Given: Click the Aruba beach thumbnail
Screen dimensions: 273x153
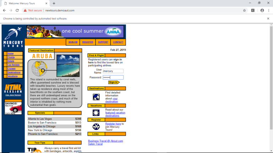Looking at the screenshot, I should 68,66.
